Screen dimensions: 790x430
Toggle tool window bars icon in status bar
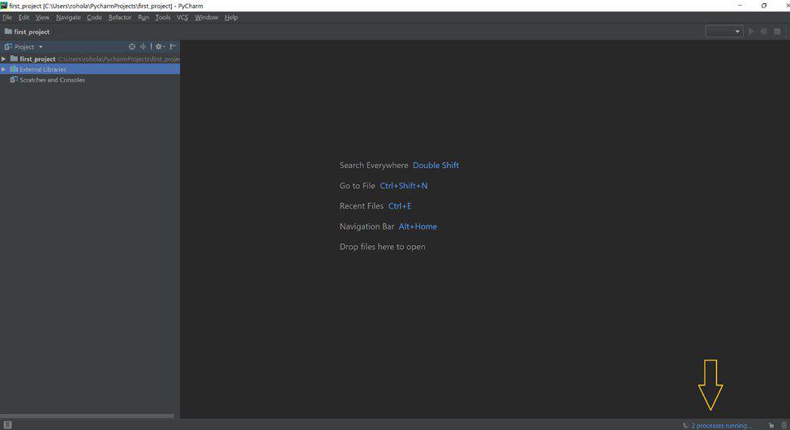pos(7,425)
